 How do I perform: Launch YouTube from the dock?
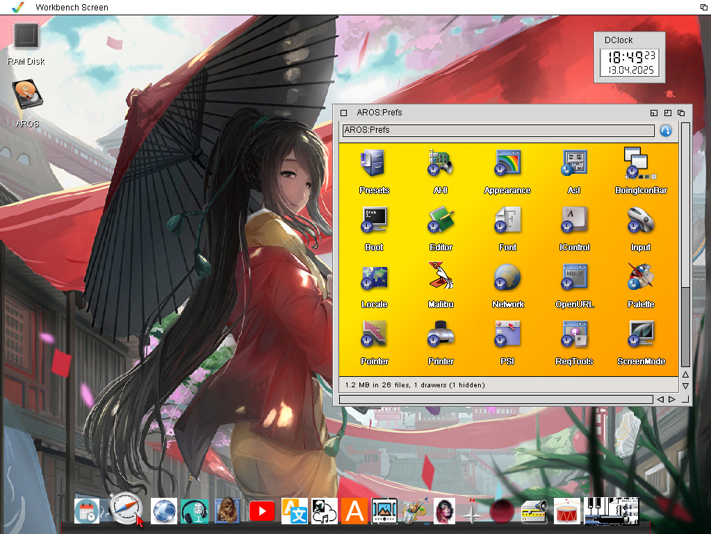click(x=261, y=511)
